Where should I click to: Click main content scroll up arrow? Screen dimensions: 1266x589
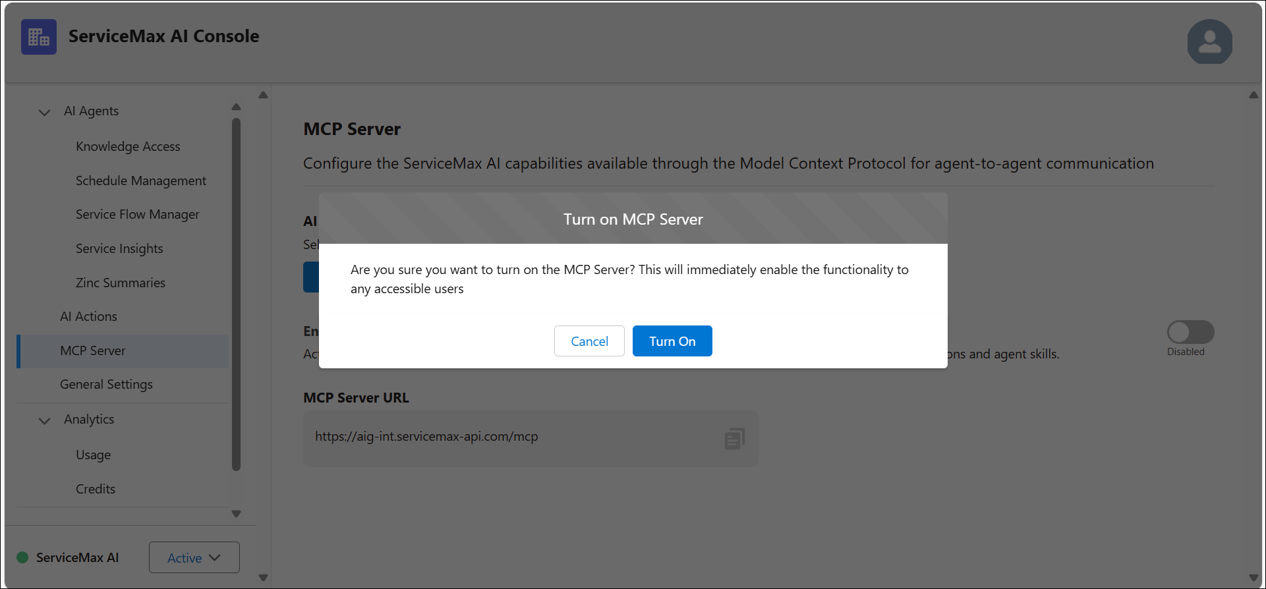tap(1253, 96)
